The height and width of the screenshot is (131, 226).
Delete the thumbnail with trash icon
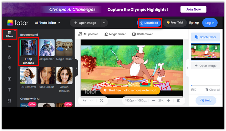pyautogui.click(x=216, y=48)
